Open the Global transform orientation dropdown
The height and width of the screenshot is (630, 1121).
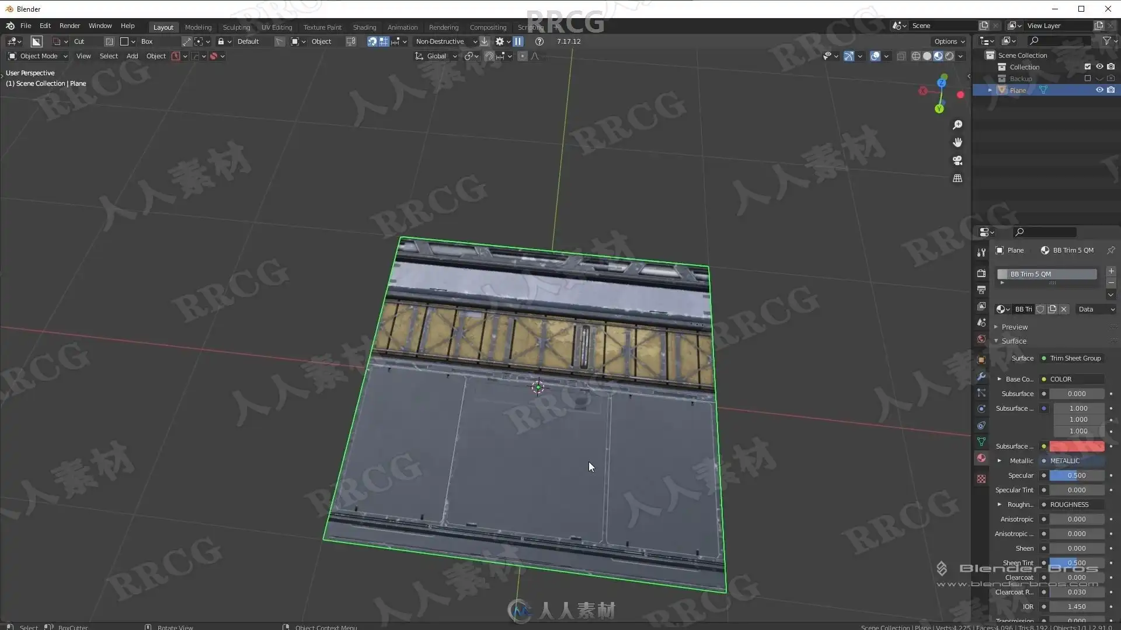436,56
